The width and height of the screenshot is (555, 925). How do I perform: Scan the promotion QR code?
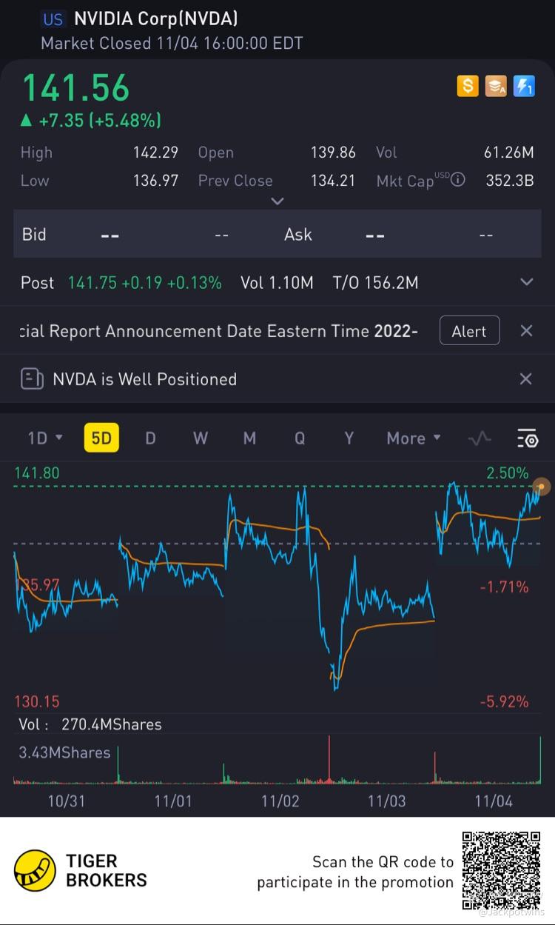coord(502,871)
